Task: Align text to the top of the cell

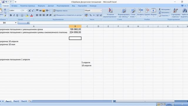Action: (x=37, y=11)
